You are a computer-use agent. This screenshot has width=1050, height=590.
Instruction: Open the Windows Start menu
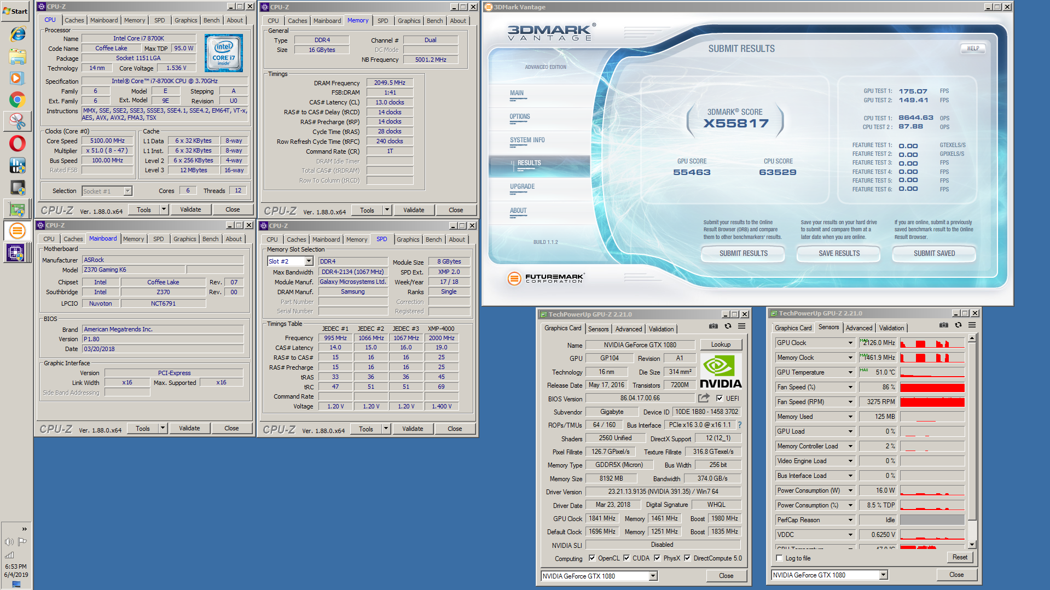(x=16, y=11)
